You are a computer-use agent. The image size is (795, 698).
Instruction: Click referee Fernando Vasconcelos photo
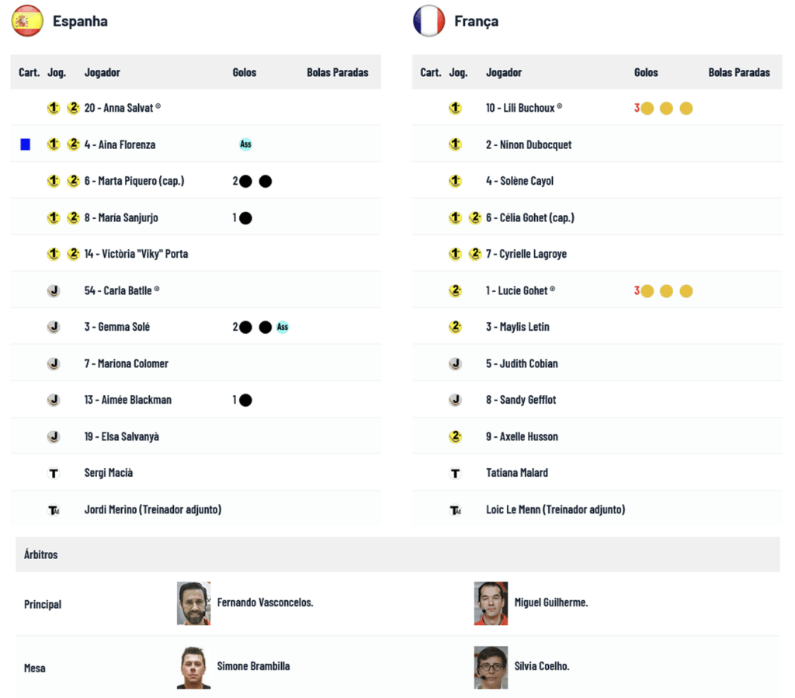193,603
